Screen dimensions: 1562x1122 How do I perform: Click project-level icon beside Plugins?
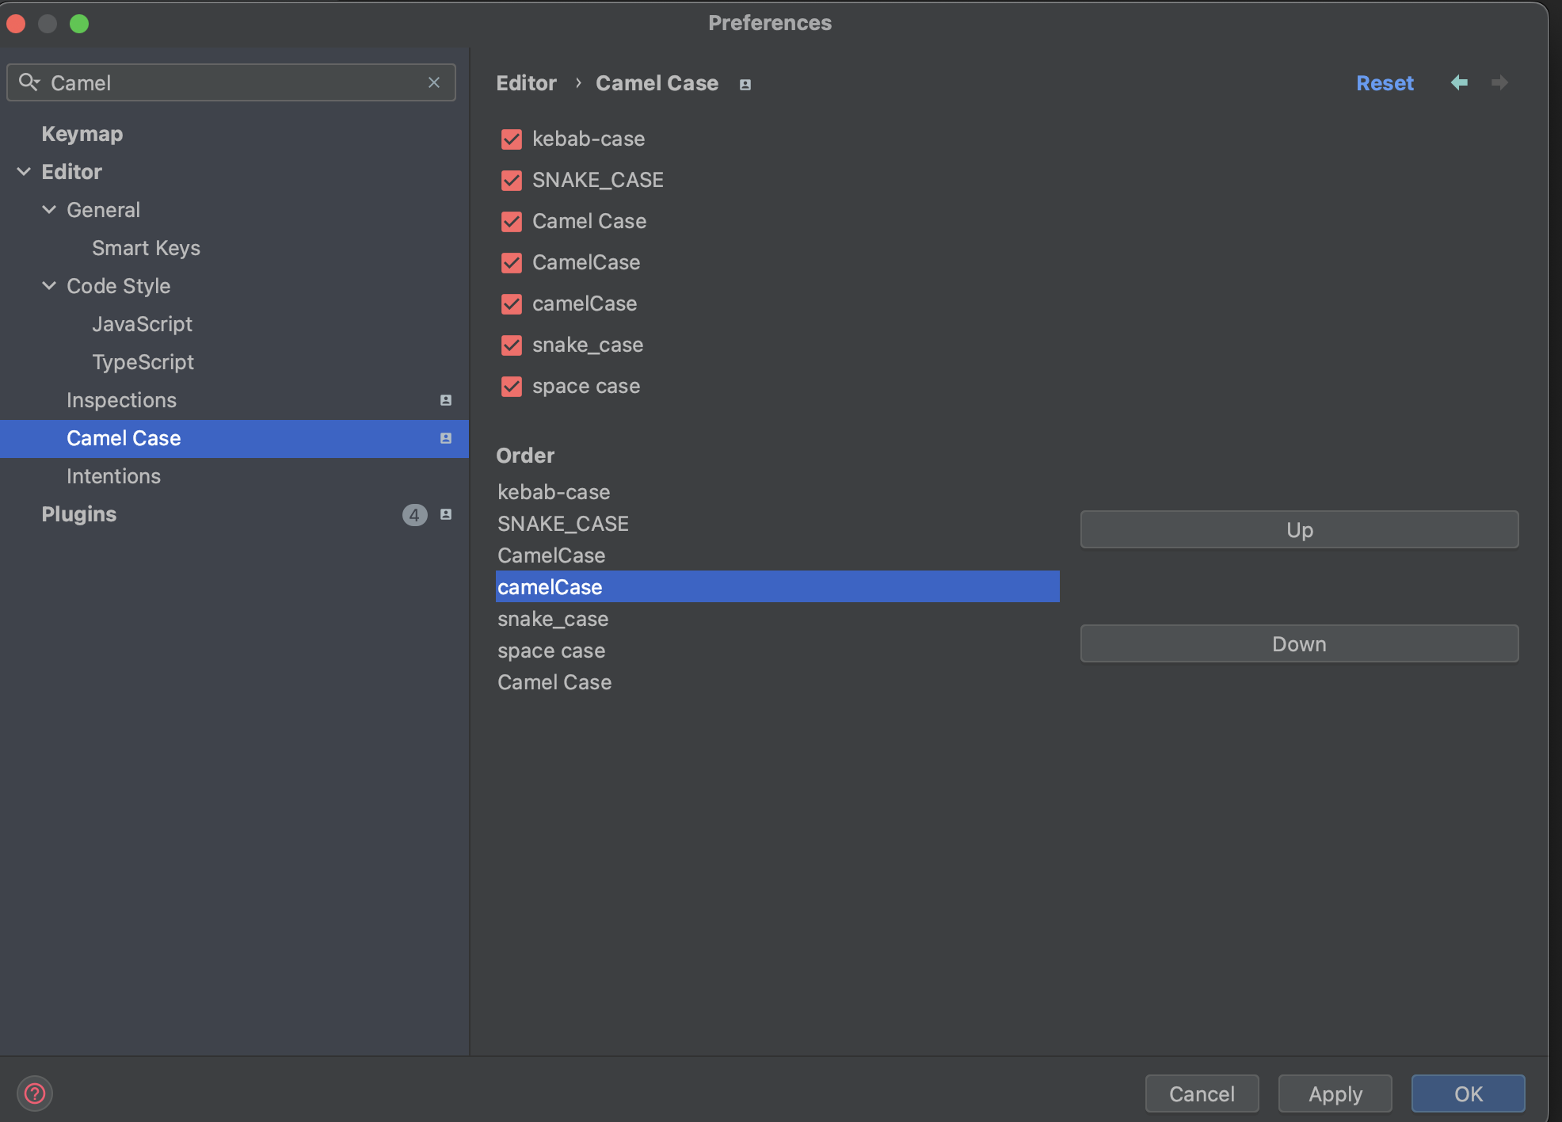coord(446,514)
